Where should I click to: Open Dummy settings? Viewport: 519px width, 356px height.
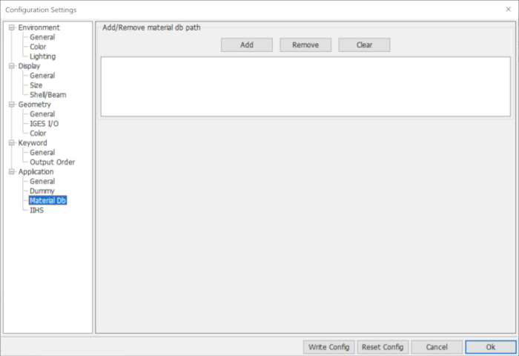click(42, 191)
